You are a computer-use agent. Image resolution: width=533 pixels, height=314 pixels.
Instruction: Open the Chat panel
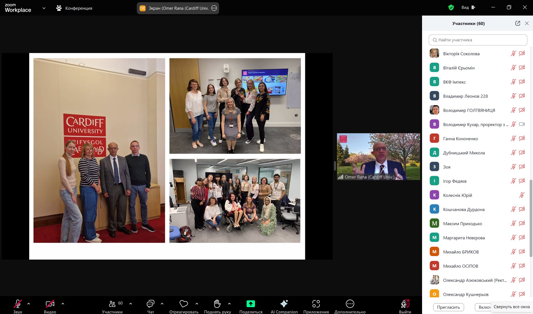tap(150, 304)
